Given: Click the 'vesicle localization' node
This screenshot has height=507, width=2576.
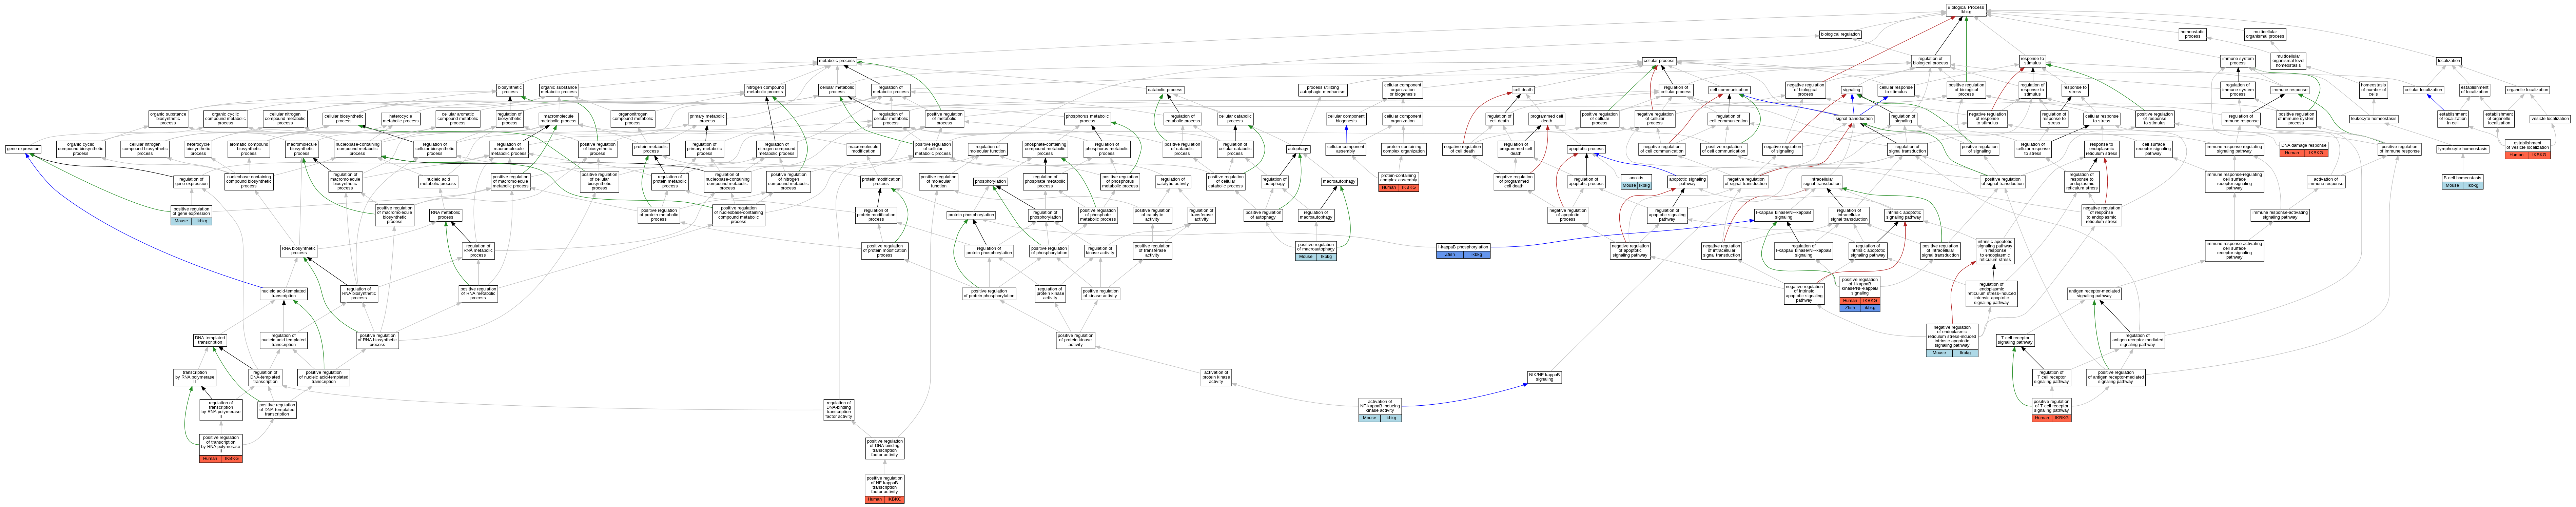Looking at the screenshot, I should [x=2549, y=119].
